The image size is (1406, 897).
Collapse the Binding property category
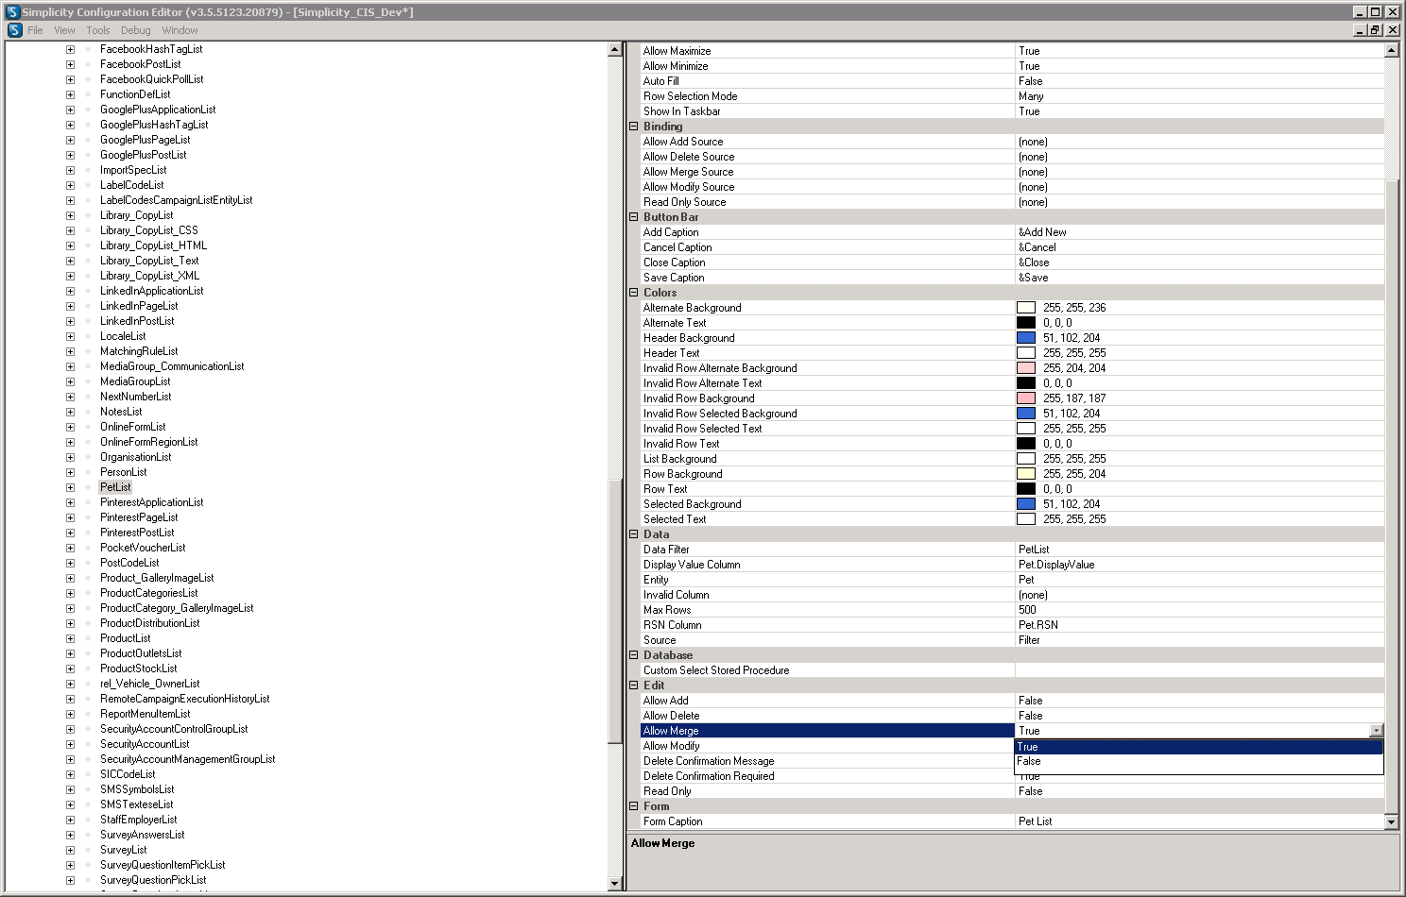pyautogui.click(x=634, y=127)
